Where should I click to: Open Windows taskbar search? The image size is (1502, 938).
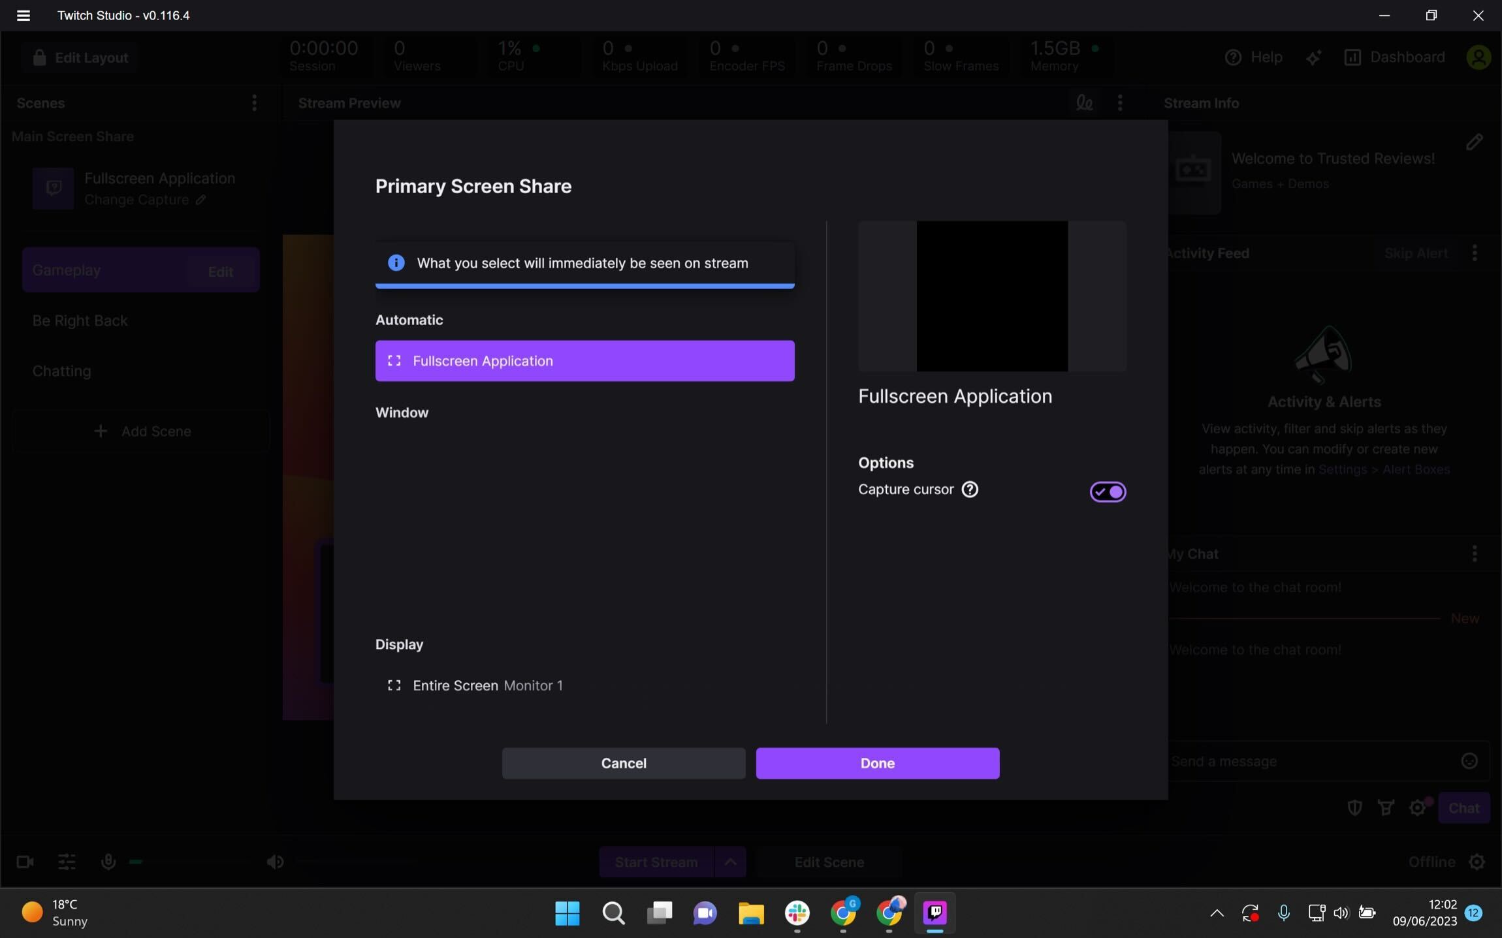click(x=613, y=913)
